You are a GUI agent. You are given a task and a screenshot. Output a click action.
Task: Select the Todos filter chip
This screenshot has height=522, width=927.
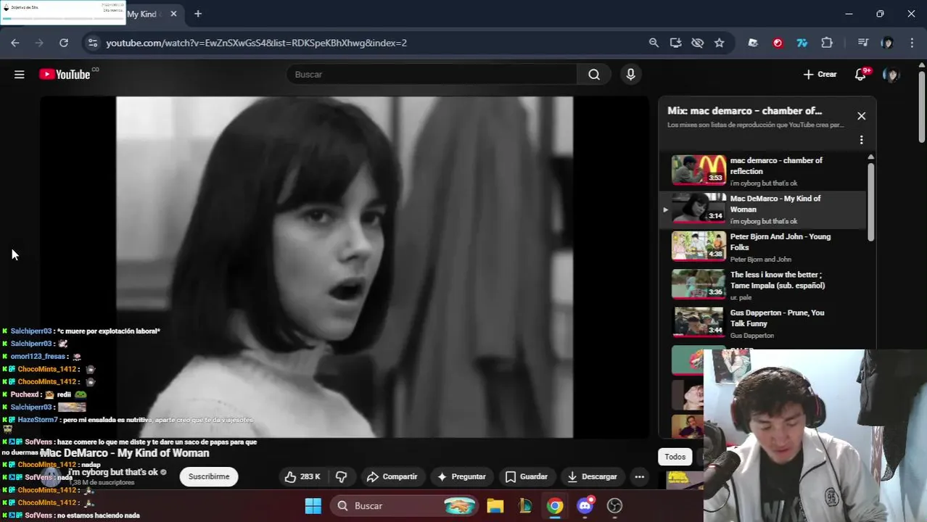coord(675,456)
